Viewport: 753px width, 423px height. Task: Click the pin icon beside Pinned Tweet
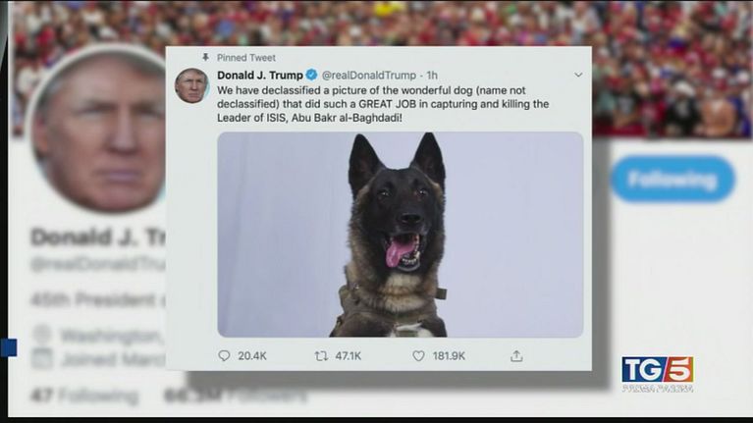(x=205, y=58)
